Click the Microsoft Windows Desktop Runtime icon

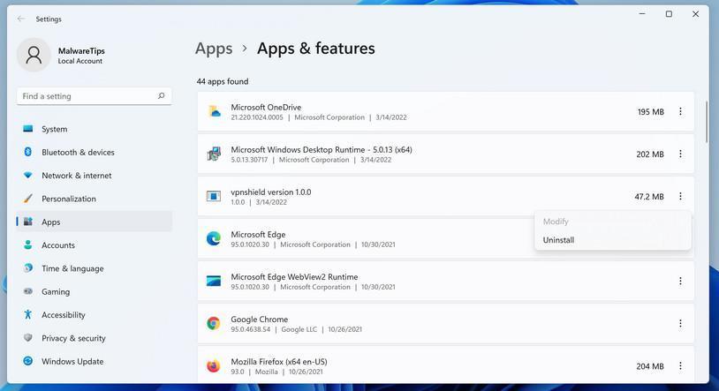click(214, 154)
